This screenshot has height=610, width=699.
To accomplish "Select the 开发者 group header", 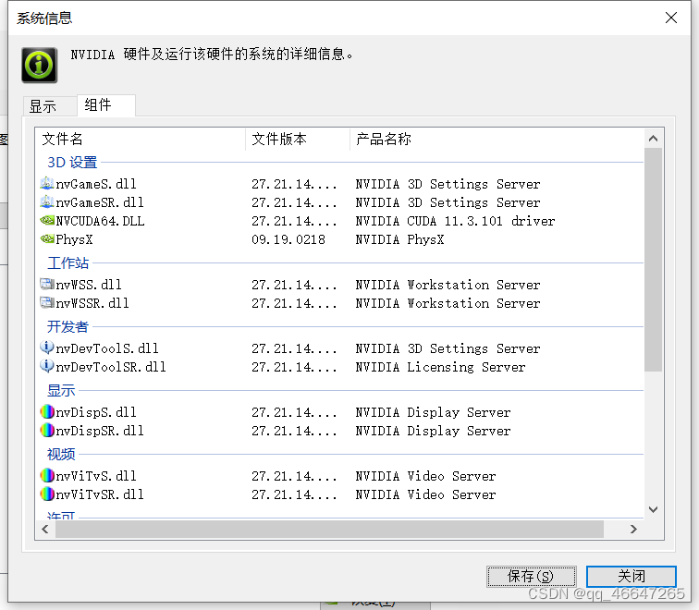I will point(67,326).
